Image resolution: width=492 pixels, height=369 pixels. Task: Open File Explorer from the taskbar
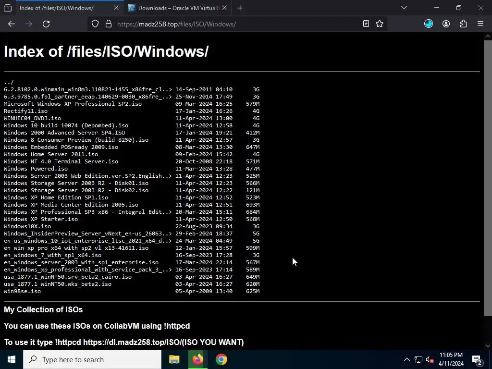(x=174, y=359)
